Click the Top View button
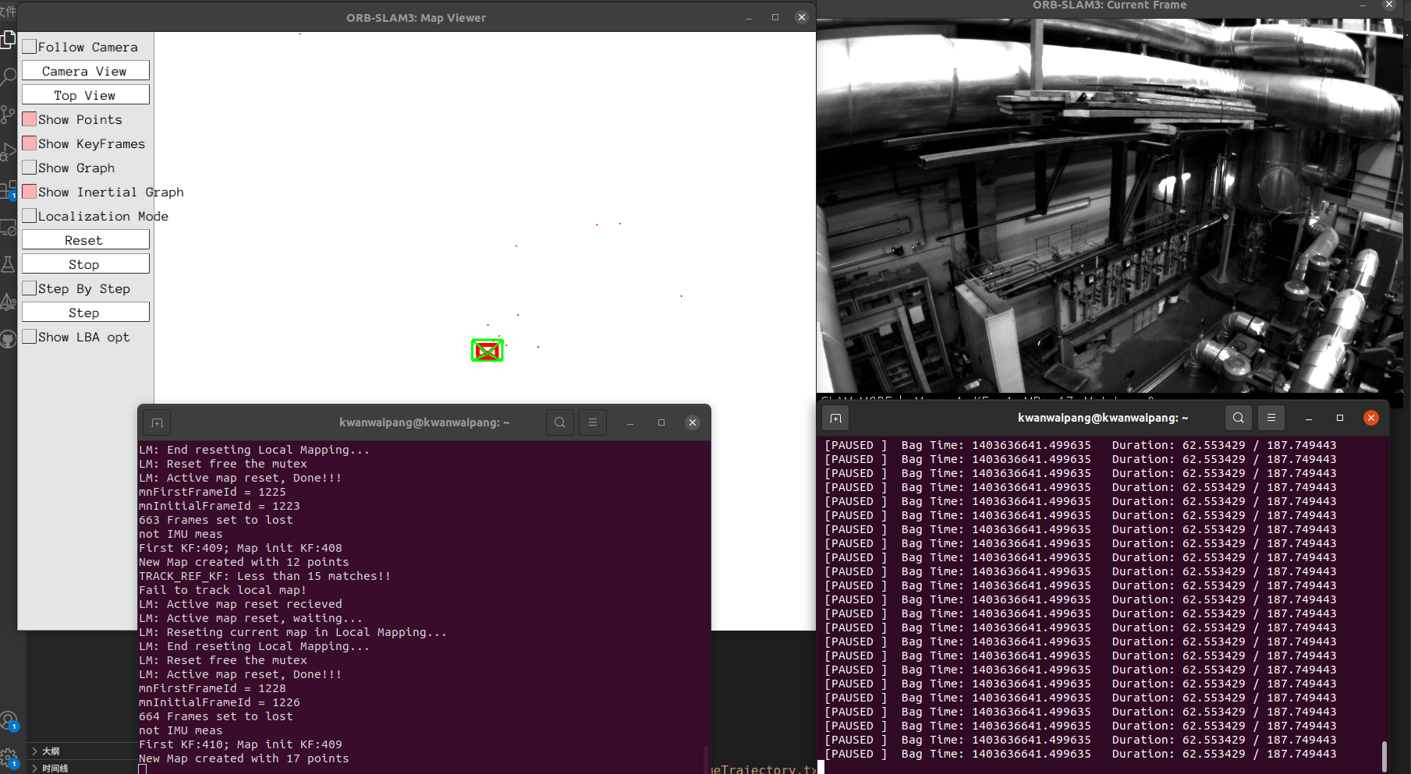The image size is (1411, 774). click(x=86, y=95)
